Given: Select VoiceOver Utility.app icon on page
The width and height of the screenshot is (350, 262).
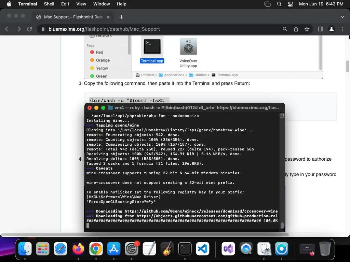Looking at the screenshot, I should coord(188,46).
